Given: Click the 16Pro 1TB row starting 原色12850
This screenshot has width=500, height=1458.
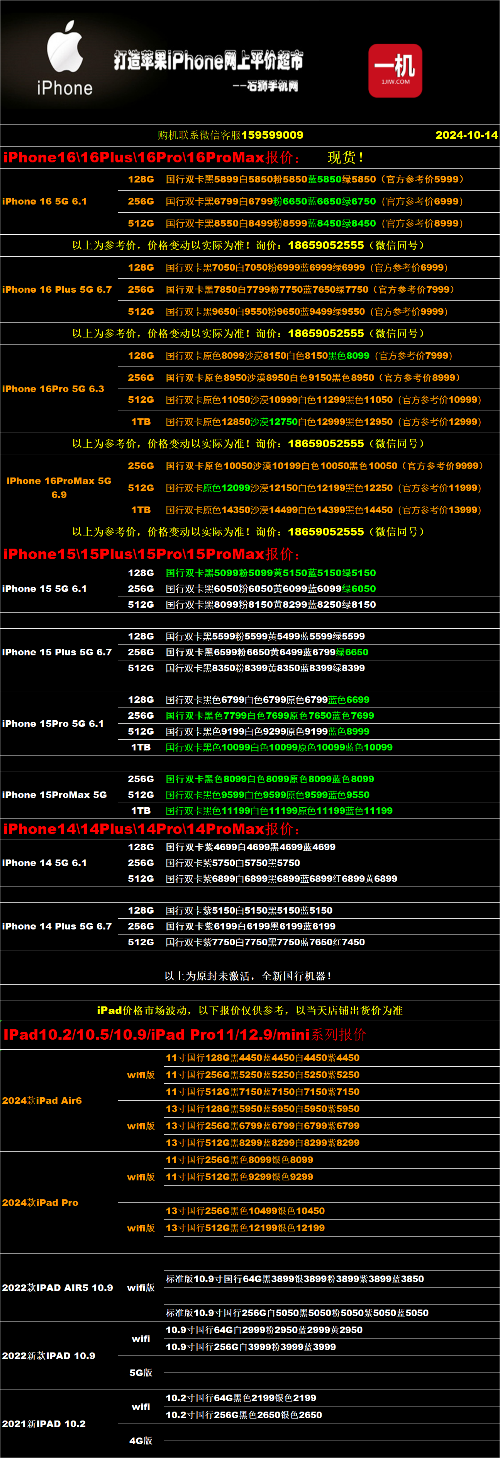Looking at the screenshot, I should (x=332, y=422).
